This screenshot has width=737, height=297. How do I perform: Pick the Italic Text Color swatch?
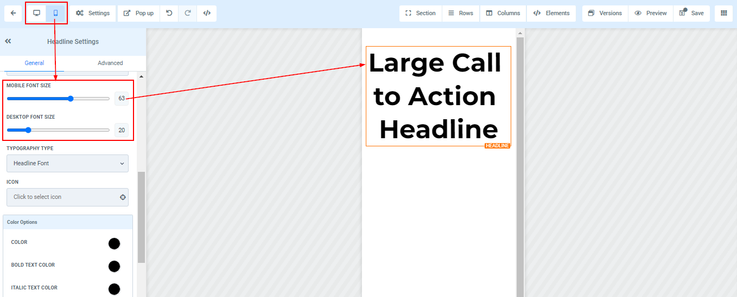coord(114,289)
